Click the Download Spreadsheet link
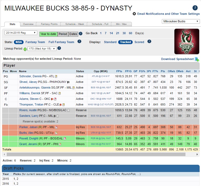 (177, 59)
